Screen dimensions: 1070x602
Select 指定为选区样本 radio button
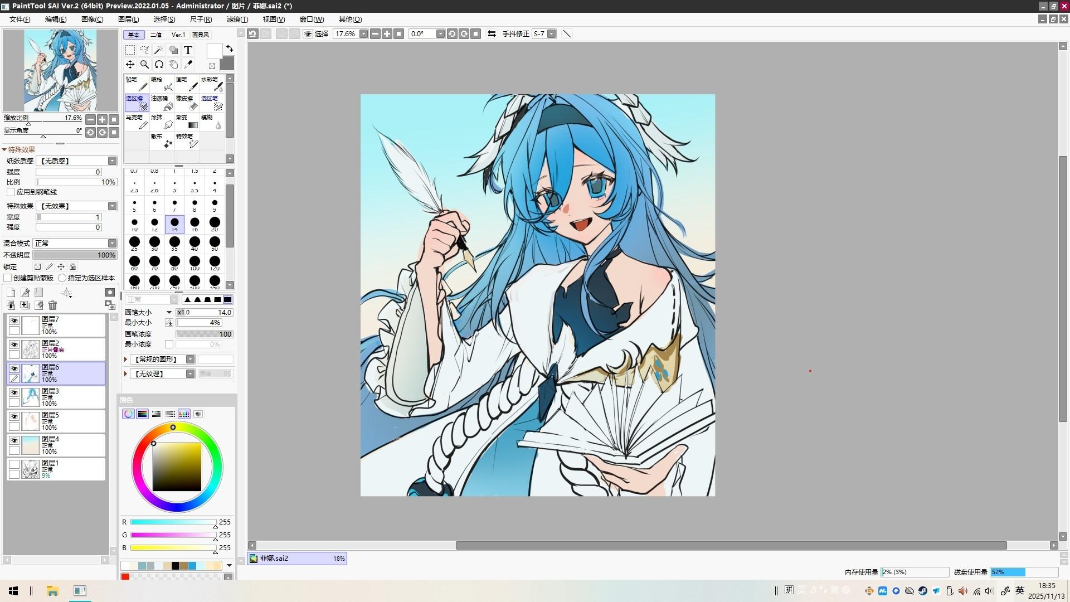tap(62, 278)
